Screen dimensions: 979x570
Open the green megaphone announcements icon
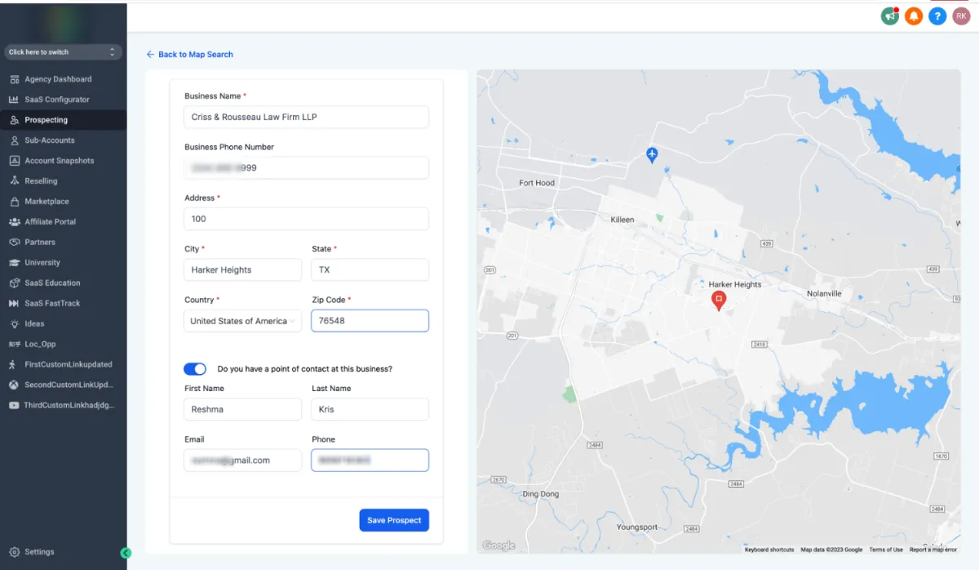890,16
